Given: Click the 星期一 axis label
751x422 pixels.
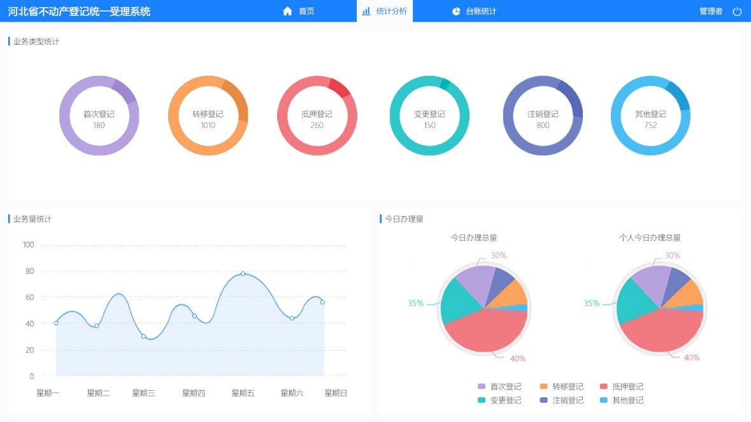Looking at the screenshot, I should pos(48,393).
